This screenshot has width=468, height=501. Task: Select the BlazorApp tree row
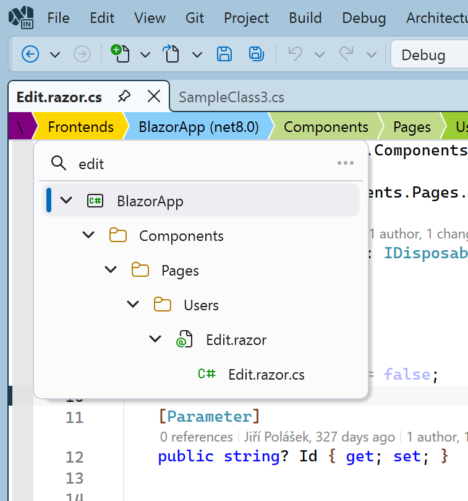201,201
